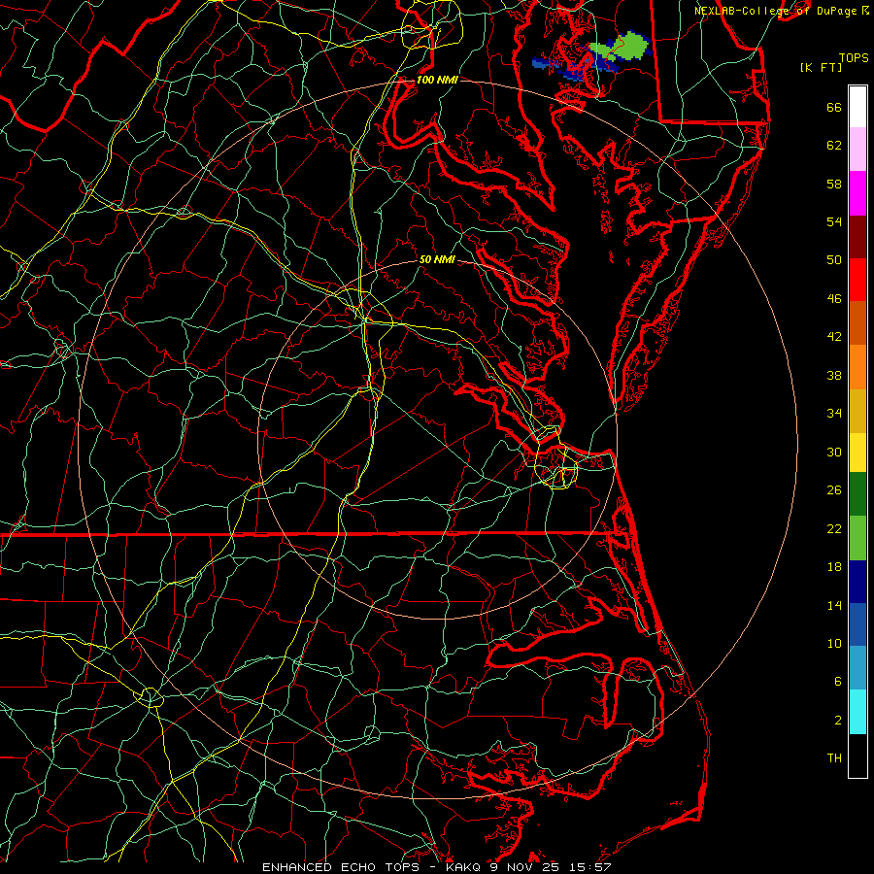Pick the cyan 10 K FT legend swatch
Viewport: 874px width, 874px height.
(857, 712)
